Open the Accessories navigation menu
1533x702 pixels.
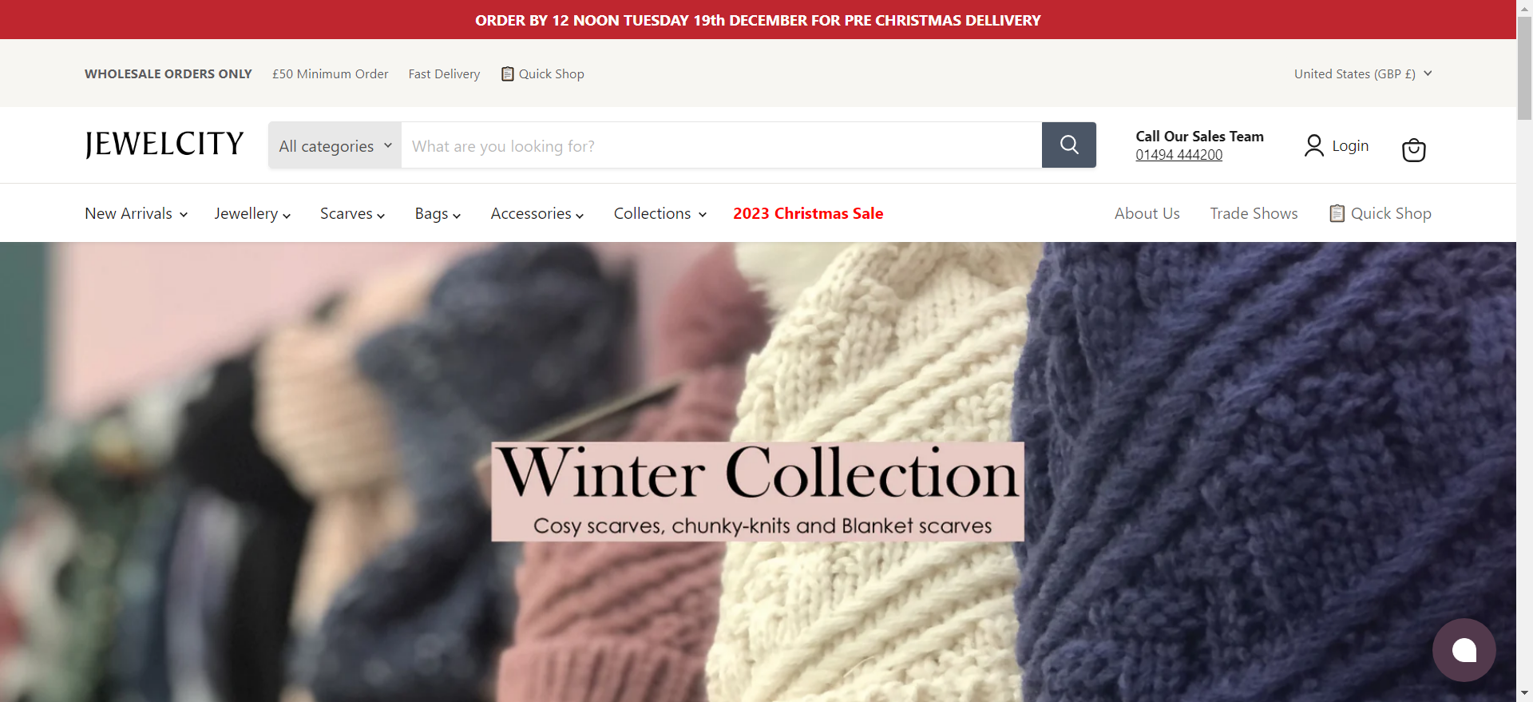[537, 213]
